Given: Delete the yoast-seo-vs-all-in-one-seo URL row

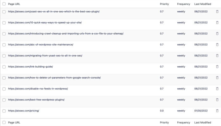Looking at the screenshot, I should 217,11.
